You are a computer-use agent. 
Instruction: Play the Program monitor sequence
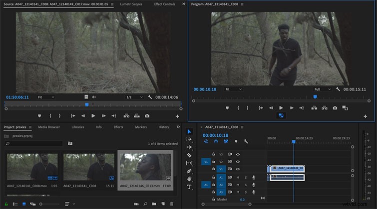[x=281, y=108]
